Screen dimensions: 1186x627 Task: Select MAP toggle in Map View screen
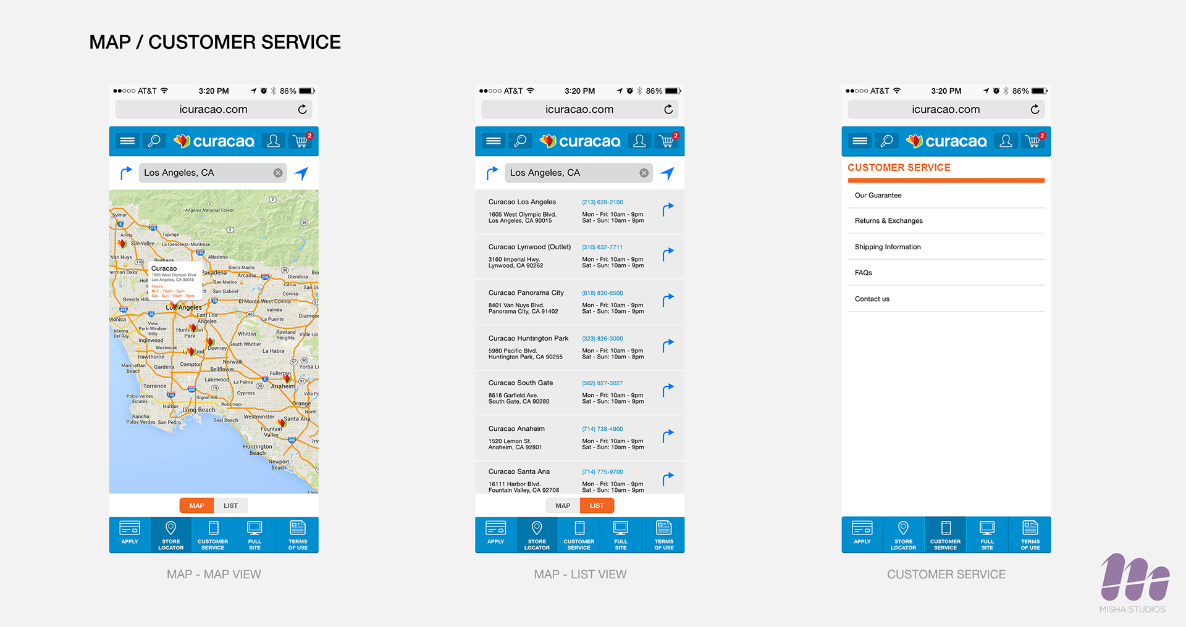click(x=196, y=505)
